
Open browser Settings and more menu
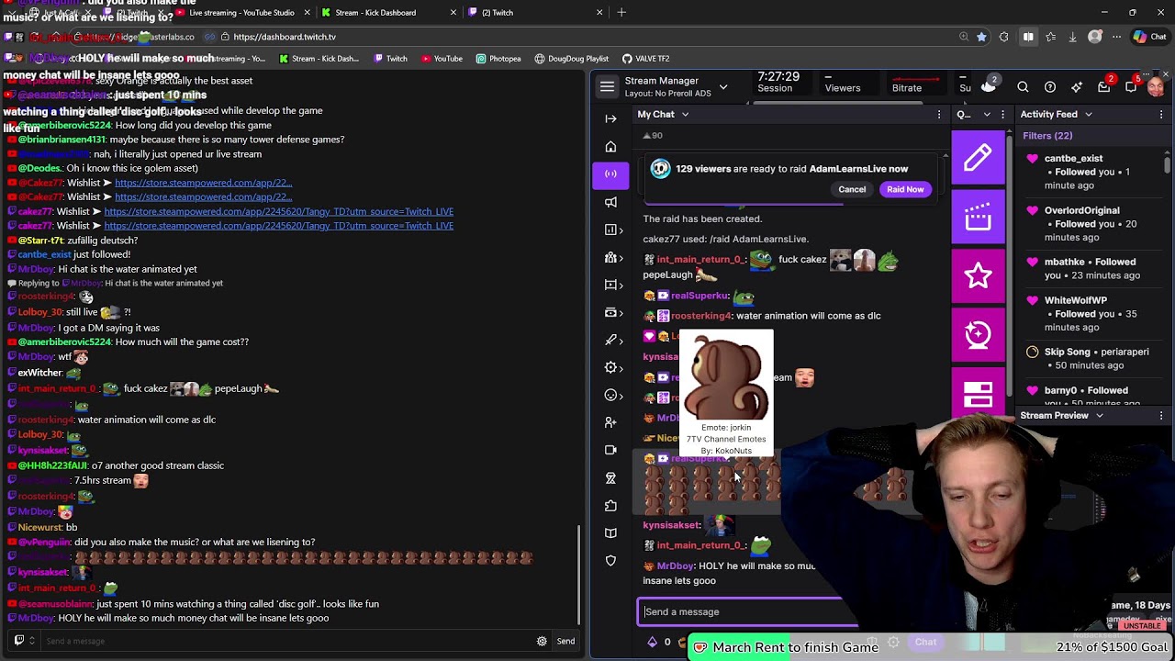1116,37
